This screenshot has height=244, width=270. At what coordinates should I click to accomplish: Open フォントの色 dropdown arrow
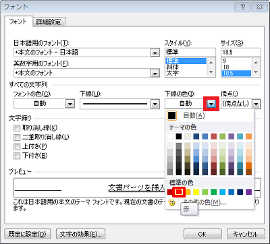(x=70, y=104)
